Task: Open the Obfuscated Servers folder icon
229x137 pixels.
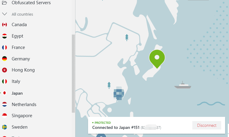Action: point(5,3)
